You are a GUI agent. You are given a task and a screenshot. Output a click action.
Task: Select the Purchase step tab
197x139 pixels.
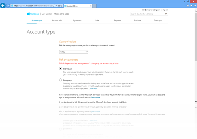pyautogui.click(x=138, y=21)
